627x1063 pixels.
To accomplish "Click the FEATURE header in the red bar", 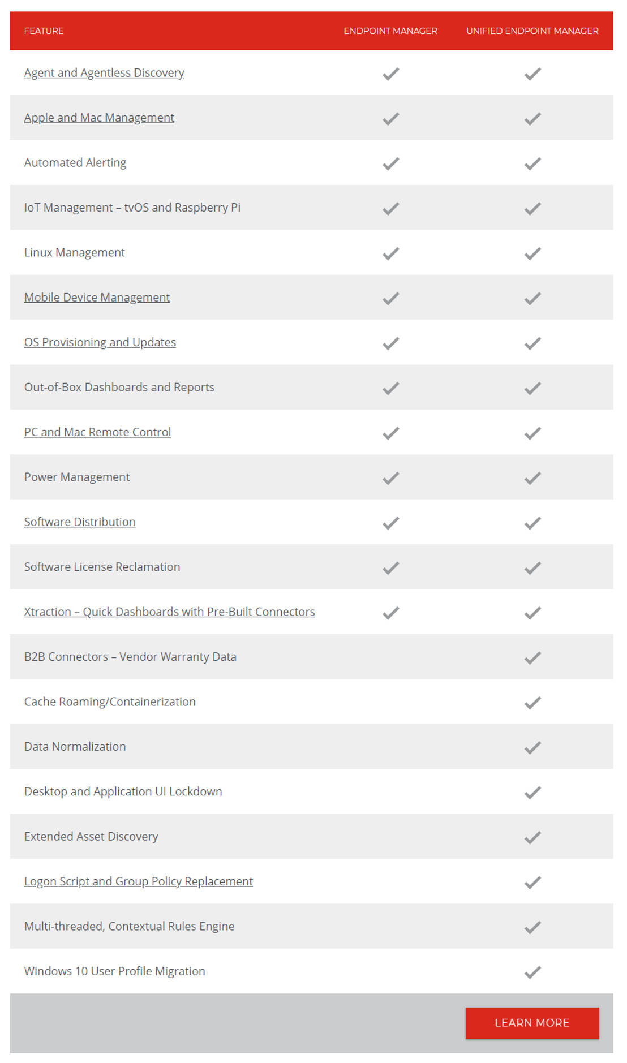I will (43, 31).
